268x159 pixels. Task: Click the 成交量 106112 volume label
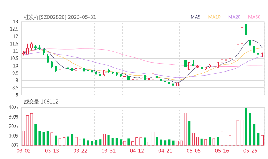point(41,102)
